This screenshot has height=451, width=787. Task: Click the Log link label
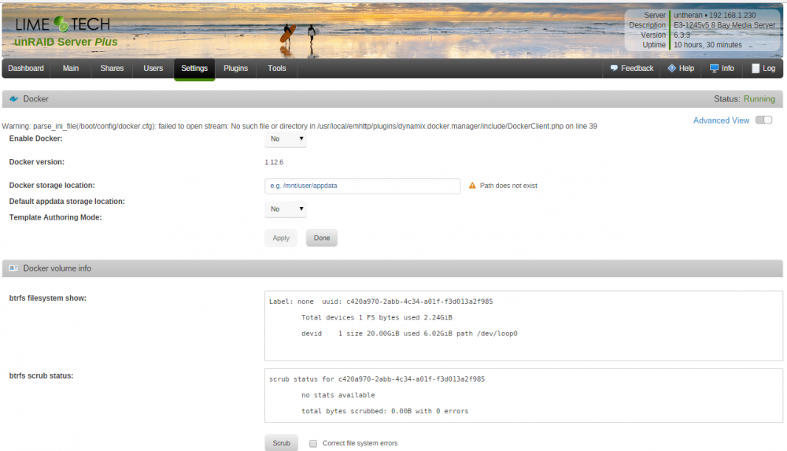(769, 68)
